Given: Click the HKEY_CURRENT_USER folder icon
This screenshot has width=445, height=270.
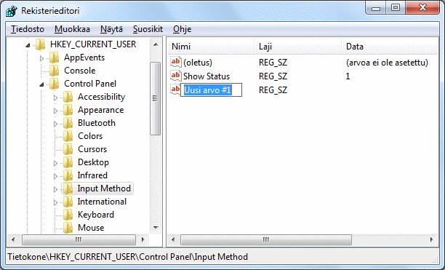Looking at the screenshot, I should tap(40, 44).
